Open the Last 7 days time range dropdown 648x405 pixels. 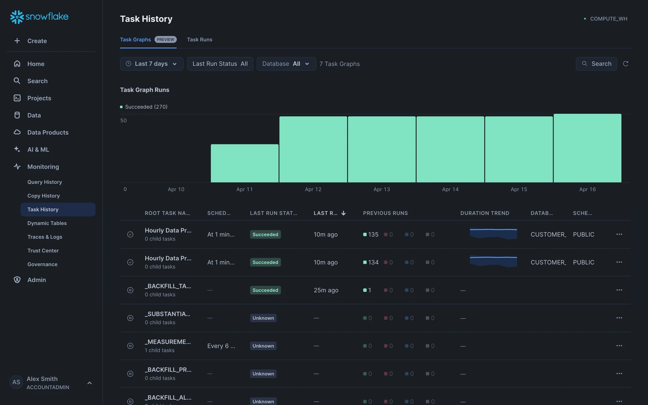coord(152,64)
